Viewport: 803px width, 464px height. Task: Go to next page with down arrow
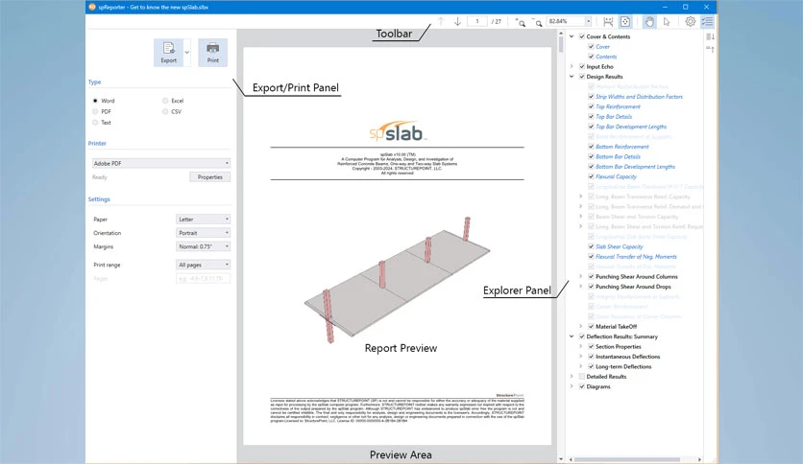tap(457, 21)
